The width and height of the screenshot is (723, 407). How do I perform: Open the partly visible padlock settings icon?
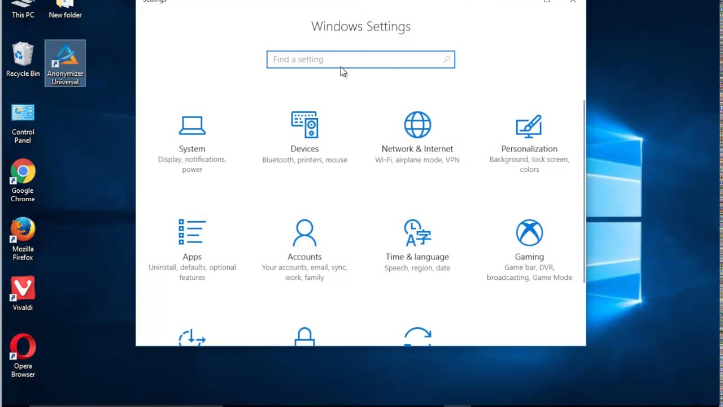coord(304,336)
